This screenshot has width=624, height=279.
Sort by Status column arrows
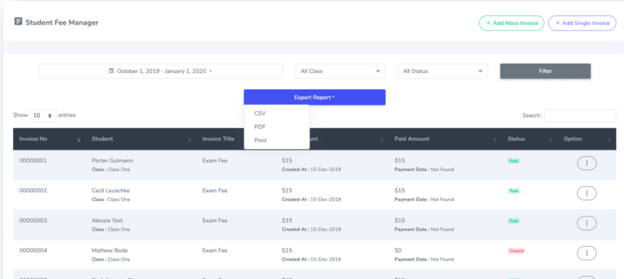551,140
